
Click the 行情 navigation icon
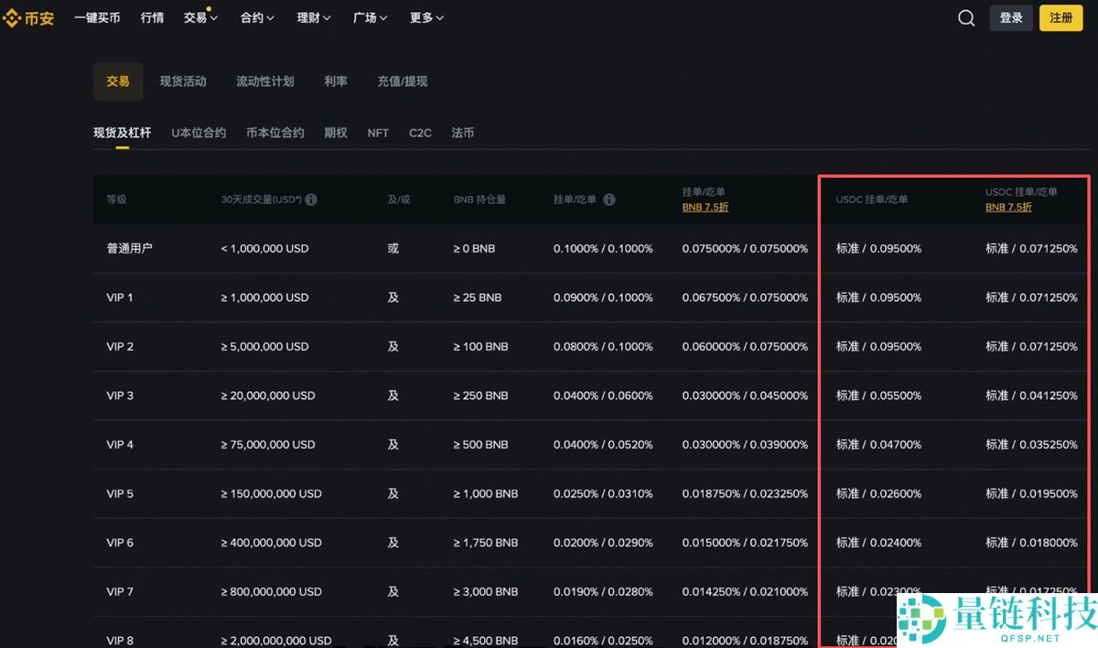tap(152, 17)
